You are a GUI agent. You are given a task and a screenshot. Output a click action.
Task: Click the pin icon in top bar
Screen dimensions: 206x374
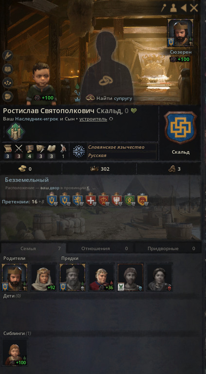pyautogui.click(x=164, y=8)
